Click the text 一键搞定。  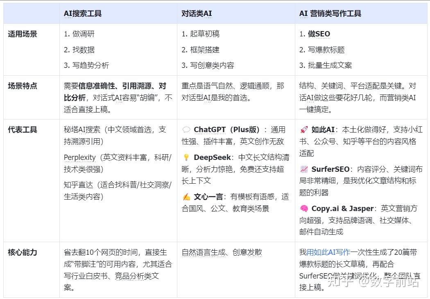[x=316, y=110]
